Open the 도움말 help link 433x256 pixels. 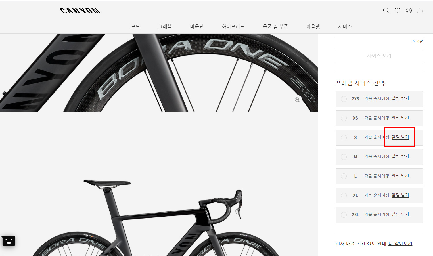418,41
